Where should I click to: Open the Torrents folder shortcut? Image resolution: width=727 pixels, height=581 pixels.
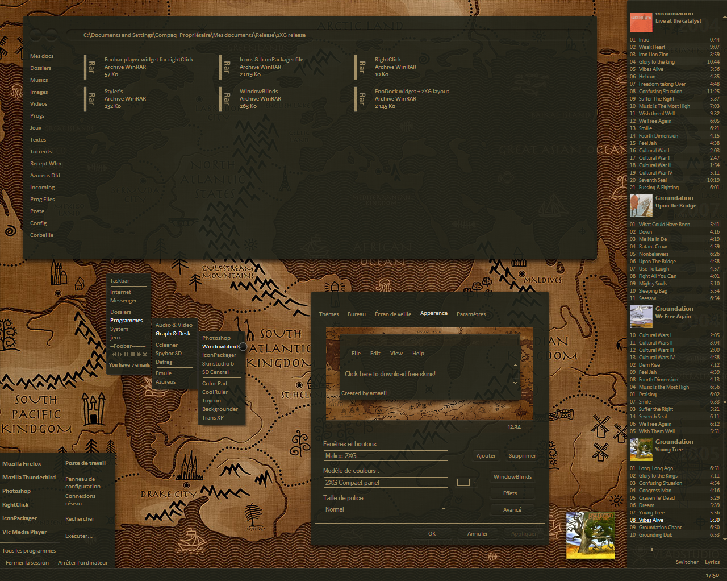[41, 152]
